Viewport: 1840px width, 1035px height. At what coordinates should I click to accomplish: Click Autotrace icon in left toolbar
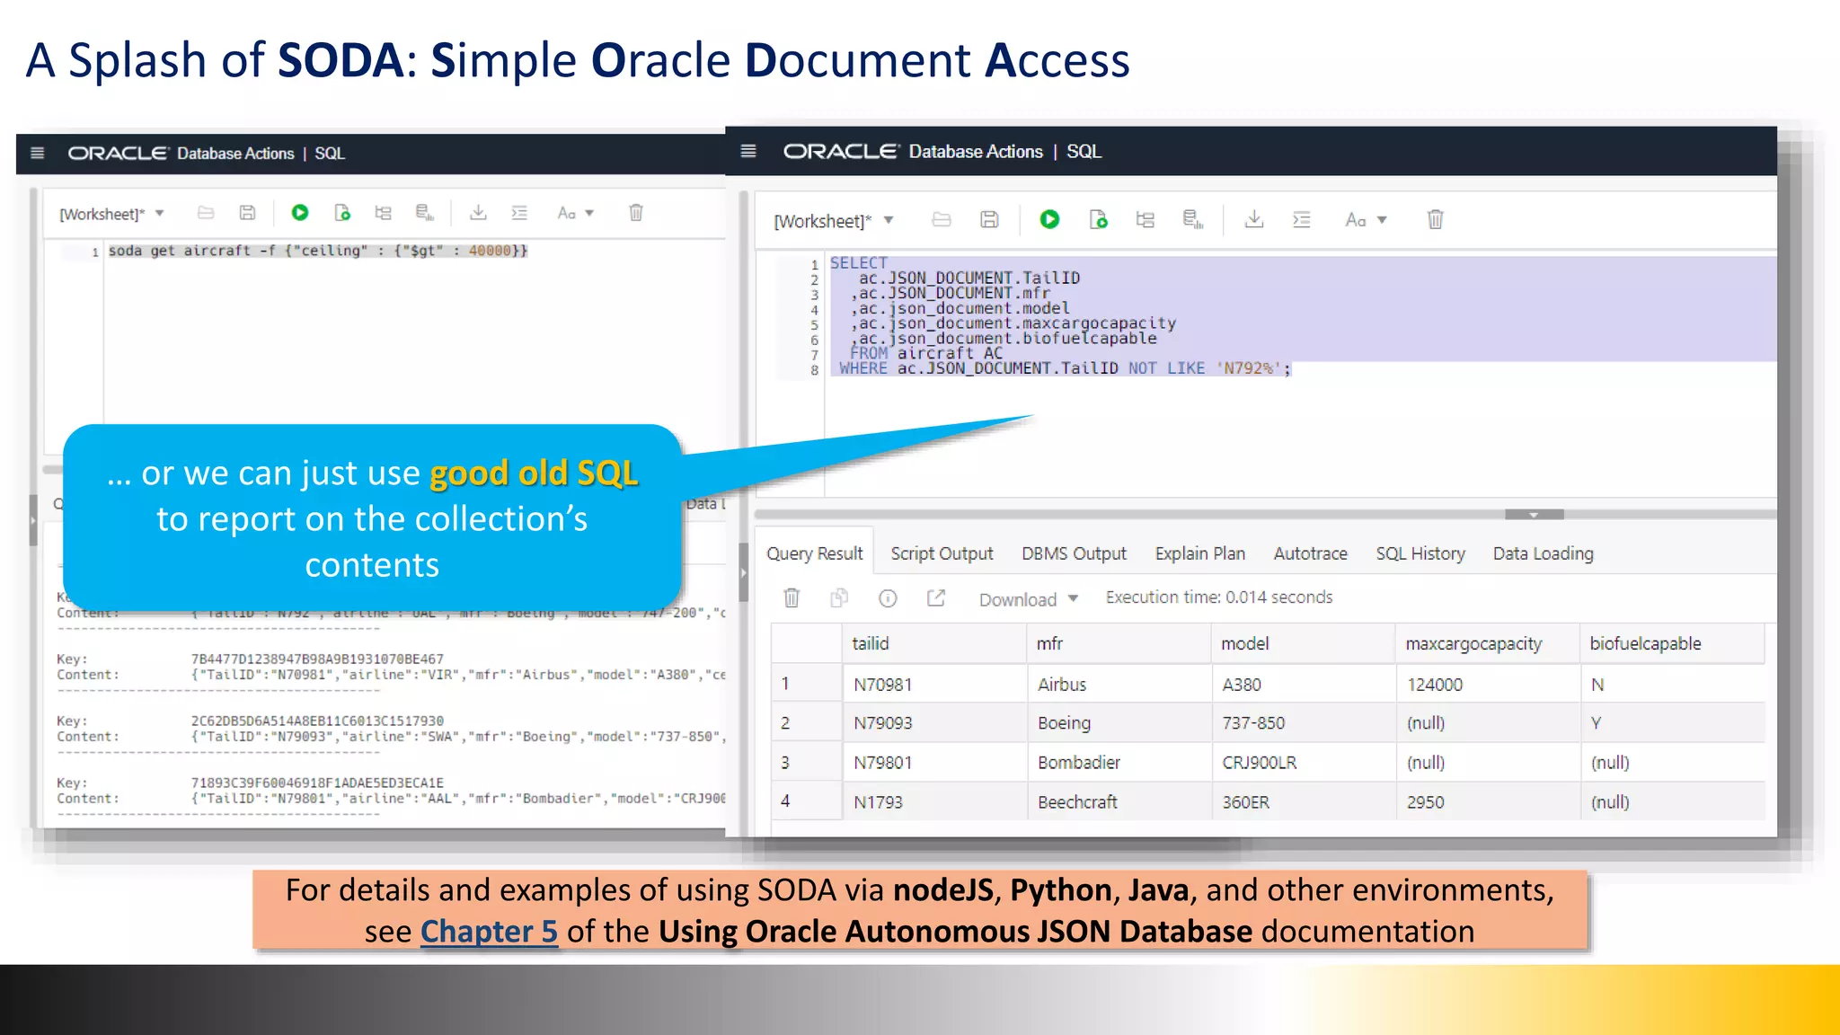(425, 213)
